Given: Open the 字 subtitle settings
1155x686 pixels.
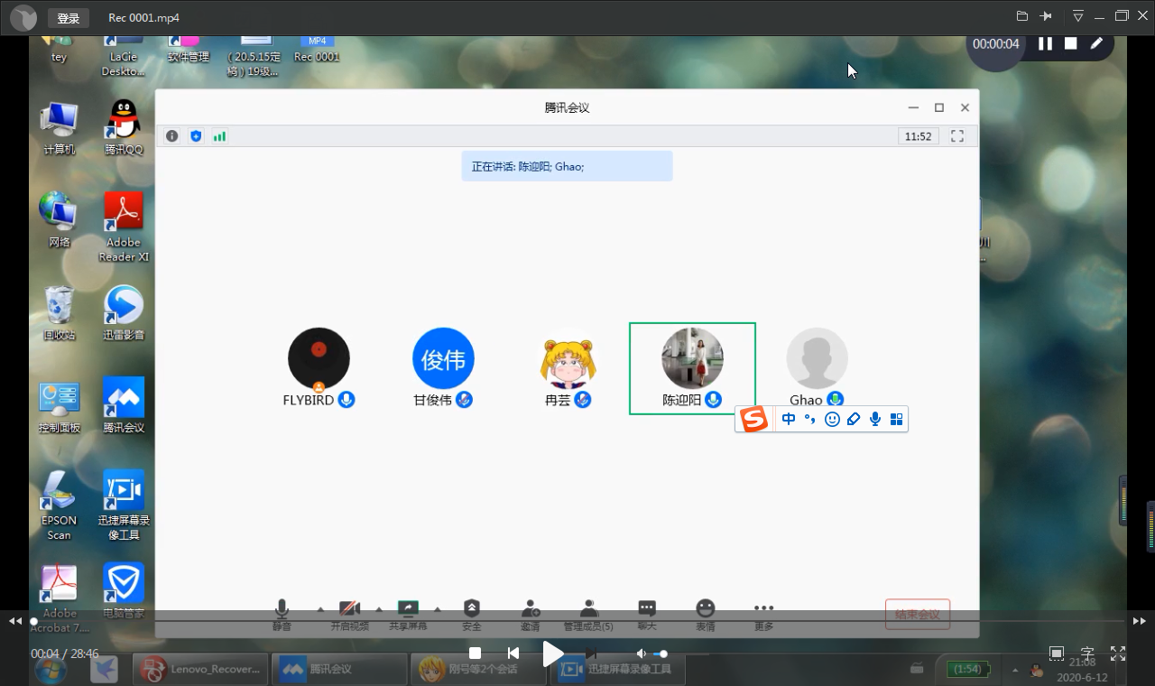Looking at the screenshot, I should tap(1087, 654).
